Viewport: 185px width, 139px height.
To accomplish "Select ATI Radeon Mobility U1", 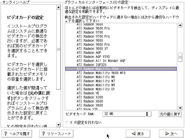I will tap(121, 89).
